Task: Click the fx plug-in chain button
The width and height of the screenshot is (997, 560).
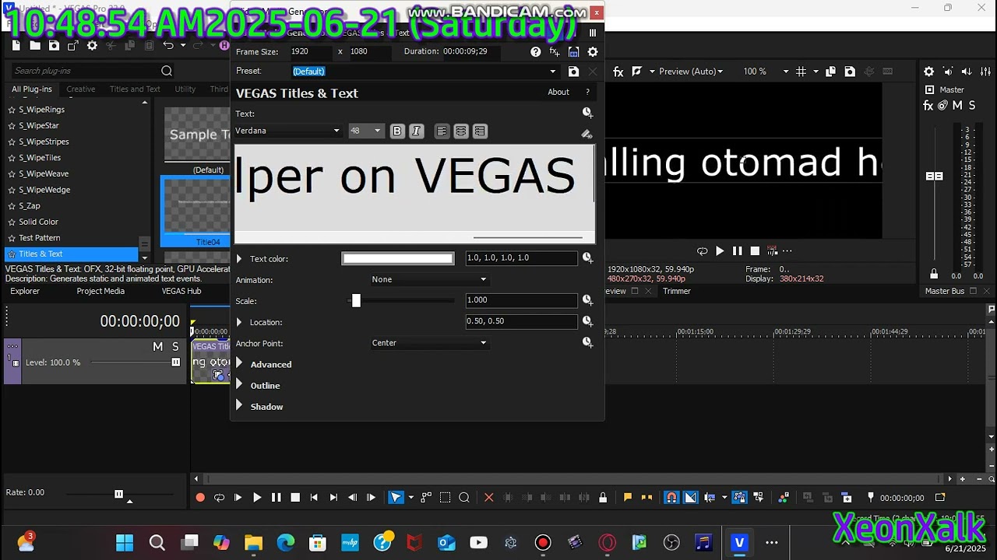Action: point(555,52)
